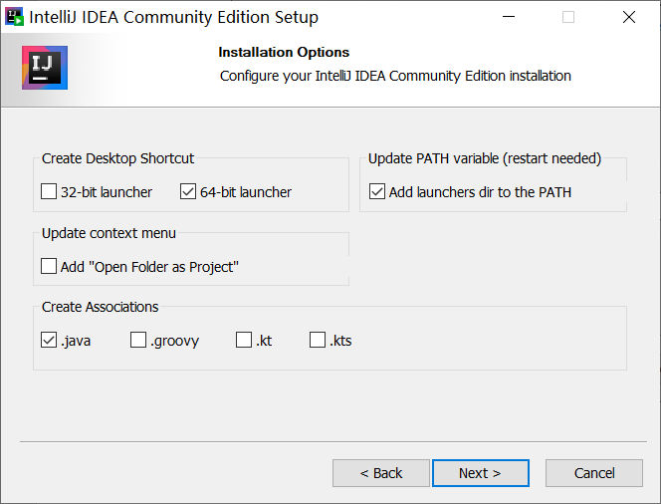
Task: Click the Update PATH variable group label
Action: tap(485, 158)
